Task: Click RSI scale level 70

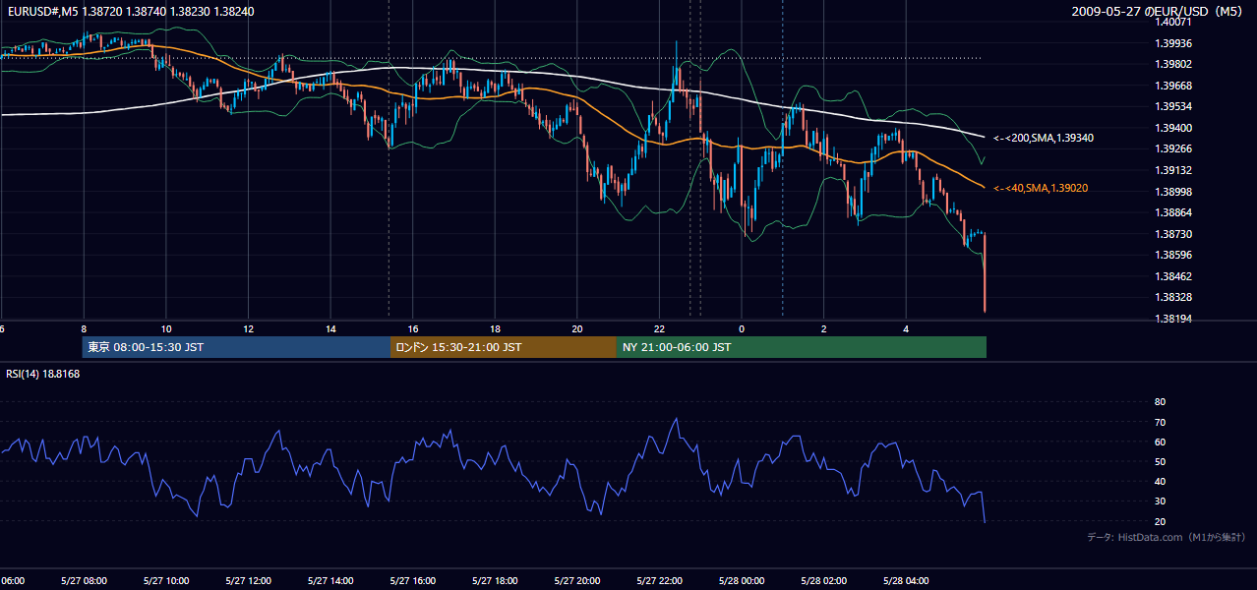Action: [x=1160, y=422]
